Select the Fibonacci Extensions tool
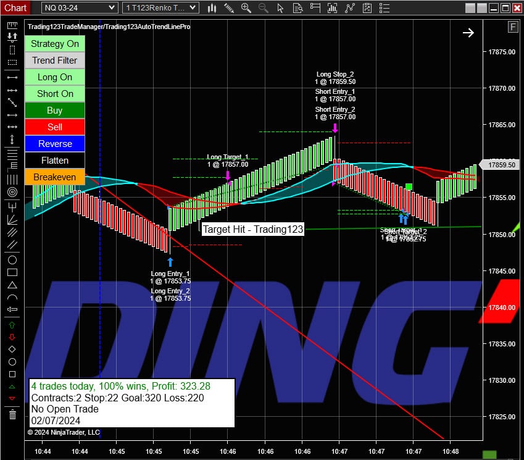Screen dimensions: 524x460 click(12, 165)
